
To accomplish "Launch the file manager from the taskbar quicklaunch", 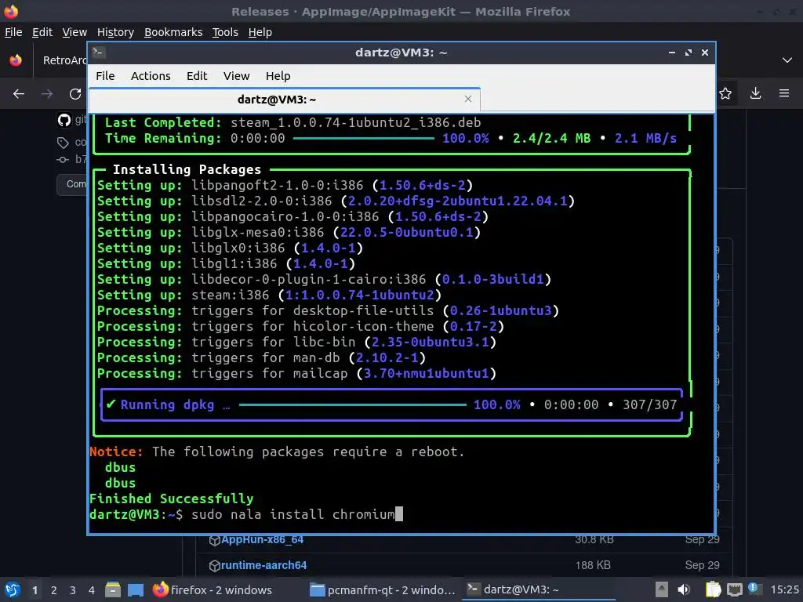I will click(x=113, y=589).
